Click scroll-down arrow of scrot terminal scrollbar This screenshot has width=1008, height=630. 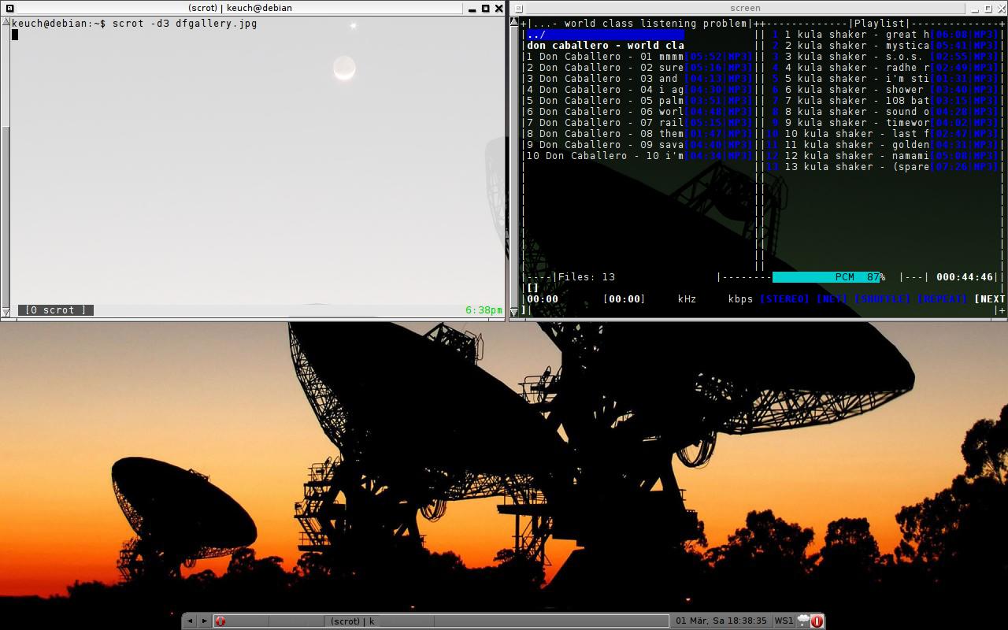tap(6, 313)
